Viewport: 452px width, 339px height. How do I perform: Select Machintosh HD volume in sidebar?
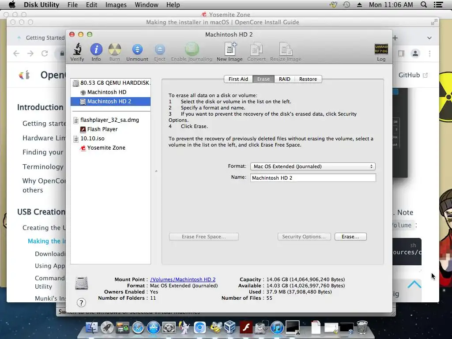coord(111,92)
